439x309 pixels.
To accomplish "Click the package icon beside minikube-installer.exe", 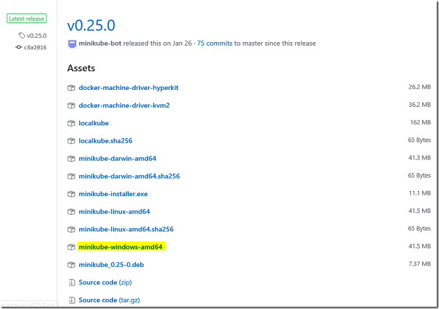I will (71, 194).
